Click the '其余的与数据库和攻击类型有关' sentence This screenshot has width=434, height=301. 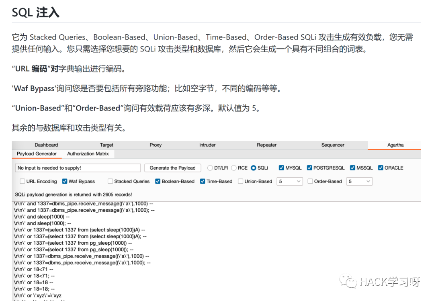[69, 128]
